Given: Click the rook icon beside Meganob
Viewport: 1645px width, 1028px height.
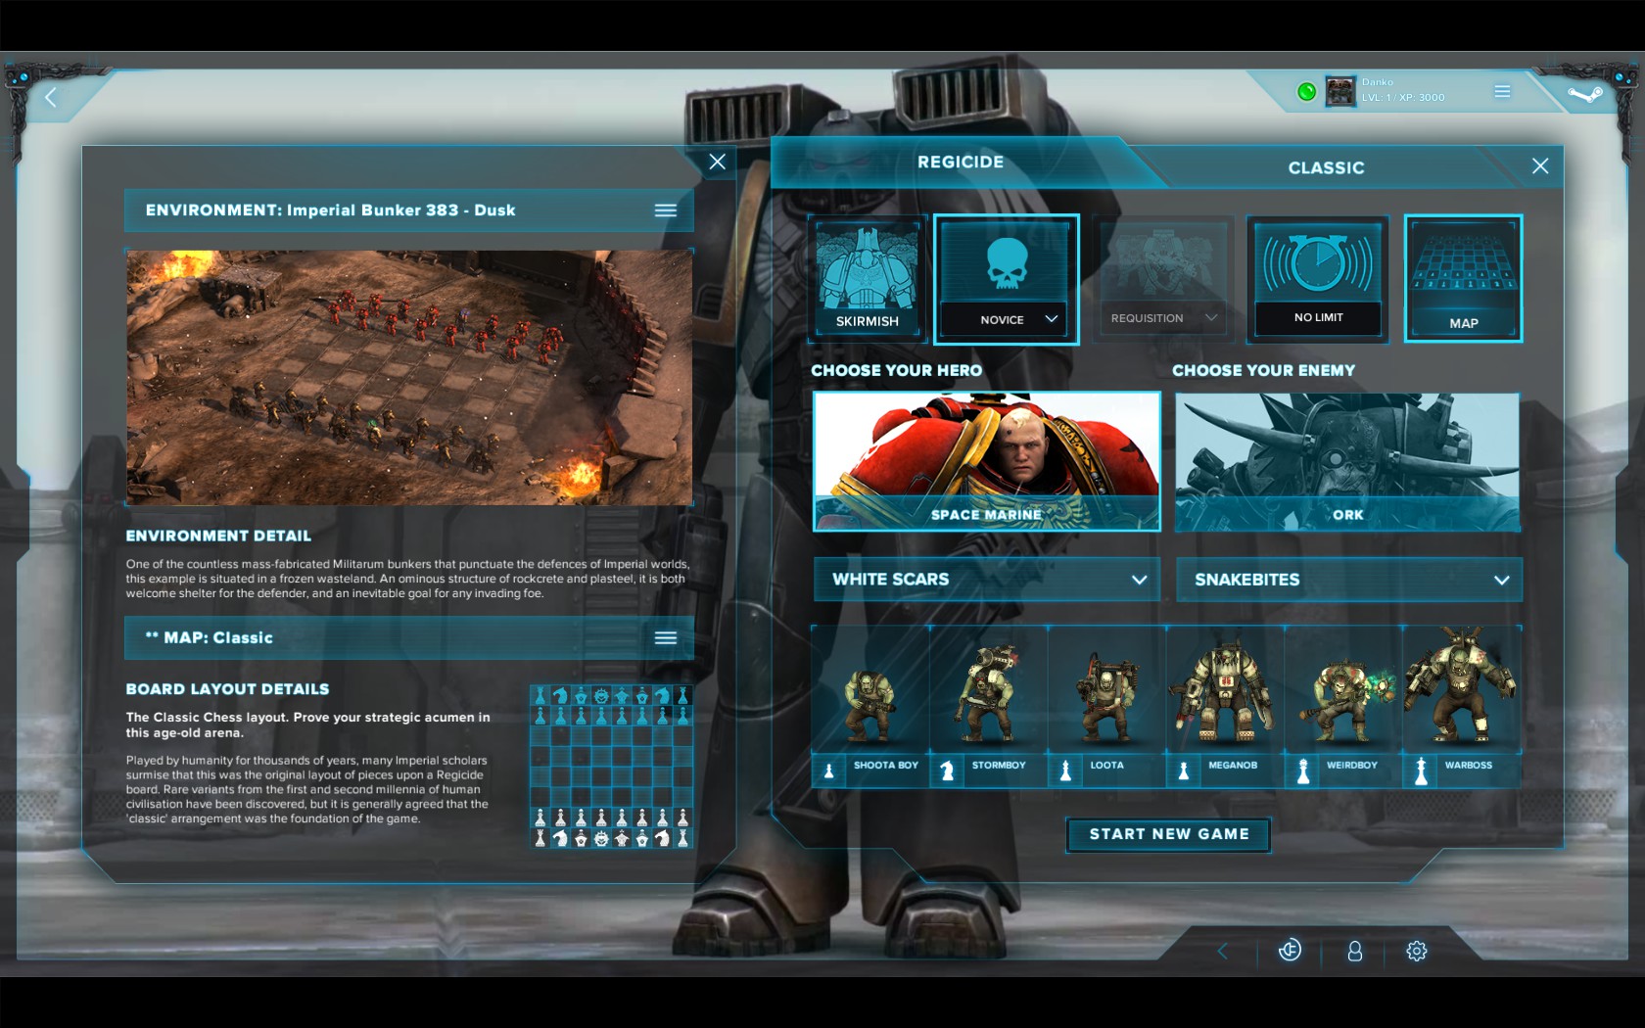Looking at the screenshot, I should pyautogui.click(x=1184, y=771).
